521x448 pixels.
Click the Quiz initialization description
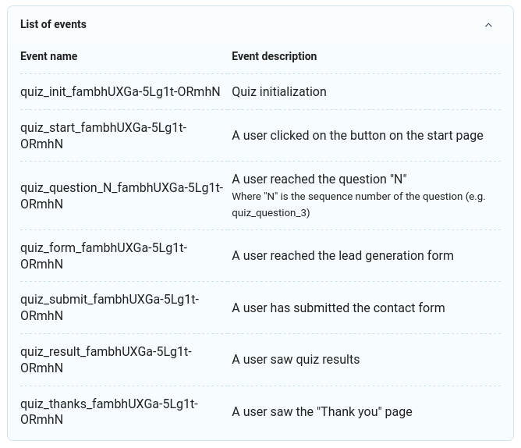[279, 91]
